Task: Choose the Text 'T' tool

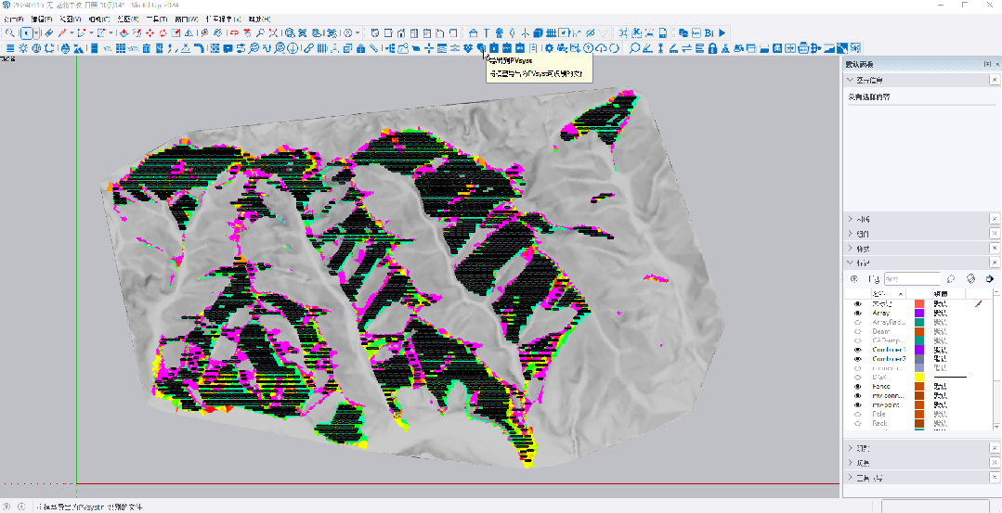Action: (486, 33)
